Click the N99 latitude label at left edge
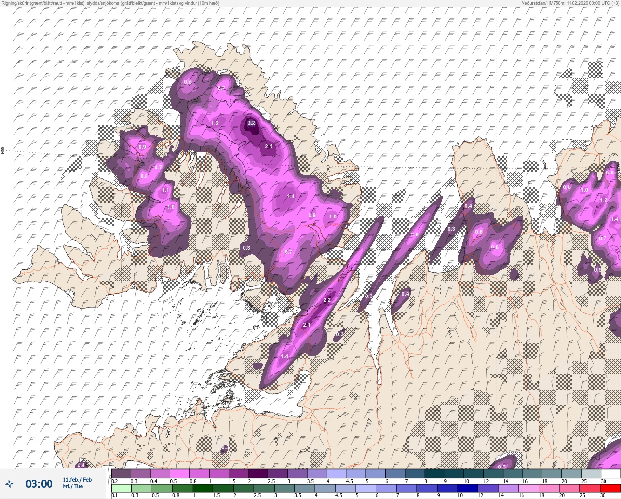 click(x=2, y=151)
